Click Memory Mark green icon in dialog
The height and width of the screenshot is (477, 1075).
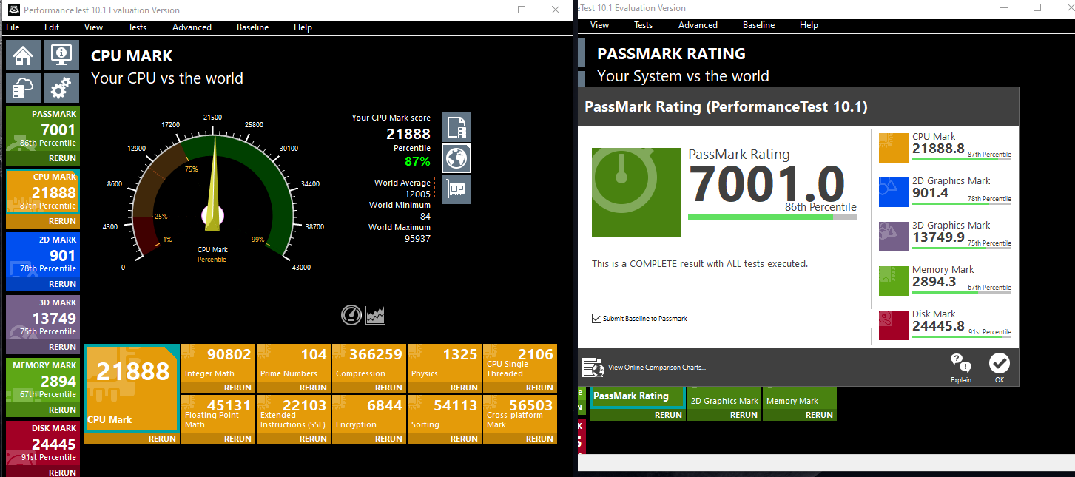[x=893, y=281]
